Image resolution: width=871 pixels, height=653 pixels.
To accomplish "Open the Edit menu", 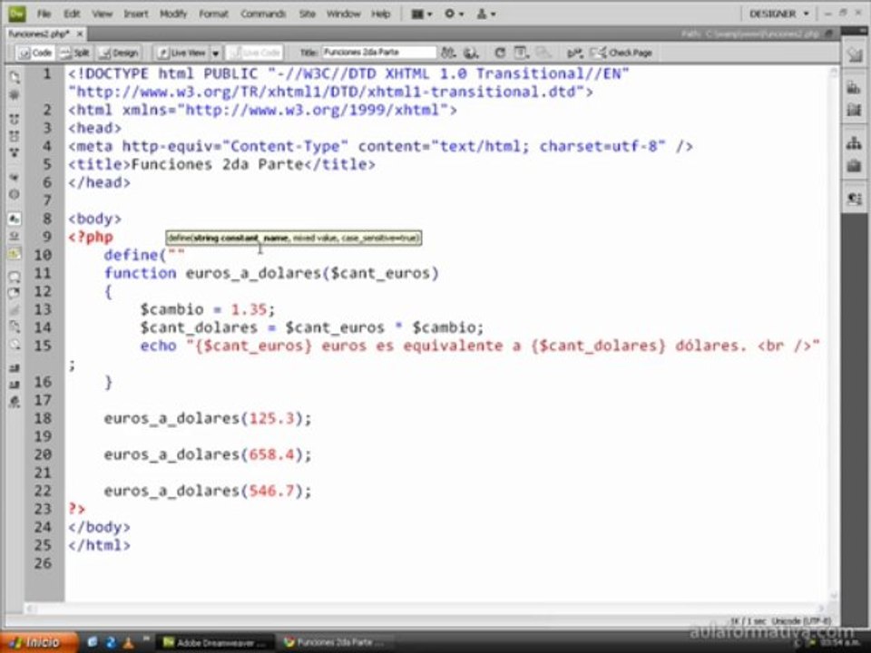I will (x=72, y=14).
